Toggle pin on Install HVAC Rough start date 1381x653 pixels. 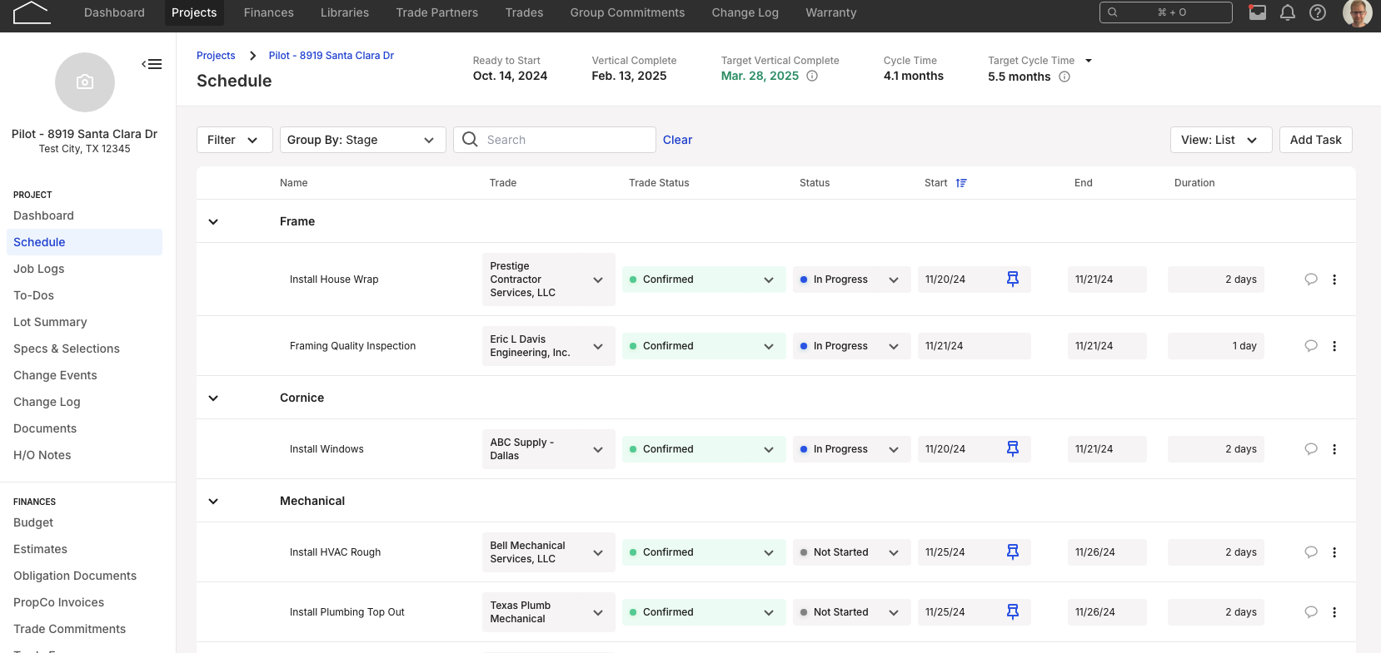coord(1012,552)
